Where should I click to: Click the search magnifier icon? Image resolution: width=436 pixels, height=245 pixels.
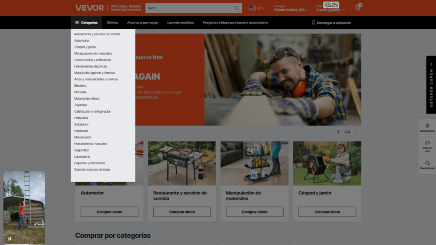click(x=237, y=8)
